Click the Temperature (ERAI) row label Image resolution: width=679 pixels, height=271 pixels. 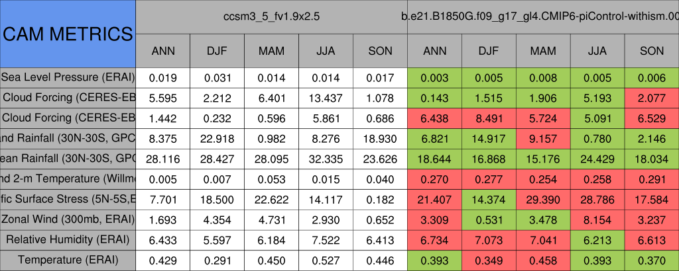tap(68, 260)
